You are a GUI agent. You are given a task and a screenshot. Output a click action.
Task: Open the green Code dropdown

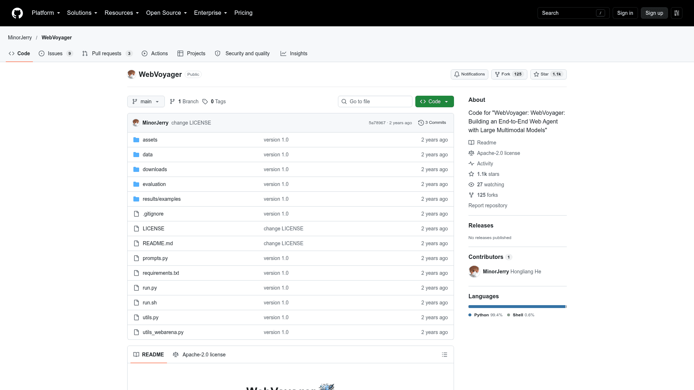[434, 101]
